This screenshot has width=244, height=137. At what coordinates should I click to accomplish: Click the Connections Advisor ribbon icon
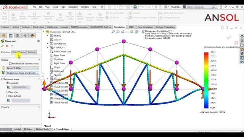click(x=48, y=16)
